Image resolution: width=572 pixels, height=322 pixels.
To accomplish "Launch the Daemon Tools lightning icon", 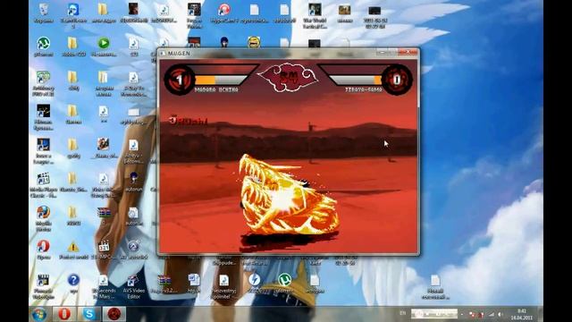I will [254, 280].
